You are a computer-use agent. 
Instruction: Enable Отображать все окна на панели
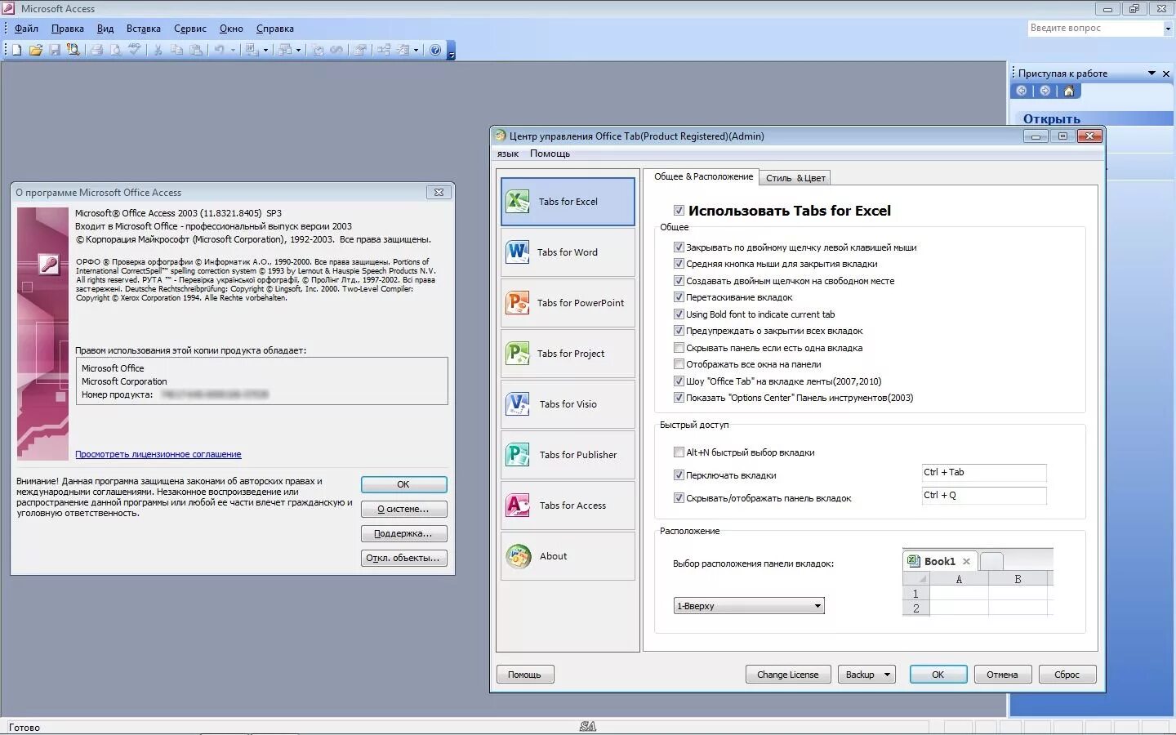(679, 364)
